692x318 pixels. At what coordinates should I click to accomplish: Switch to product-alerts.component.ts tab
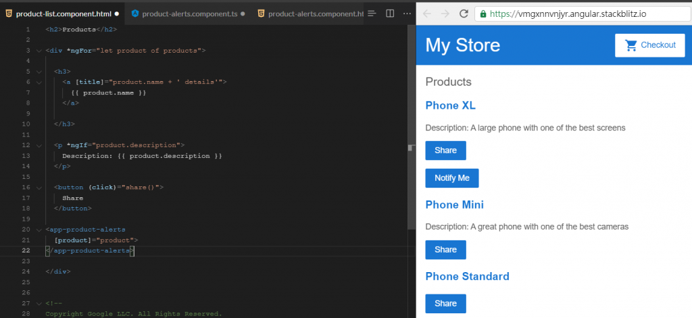[x=188, y=14]
